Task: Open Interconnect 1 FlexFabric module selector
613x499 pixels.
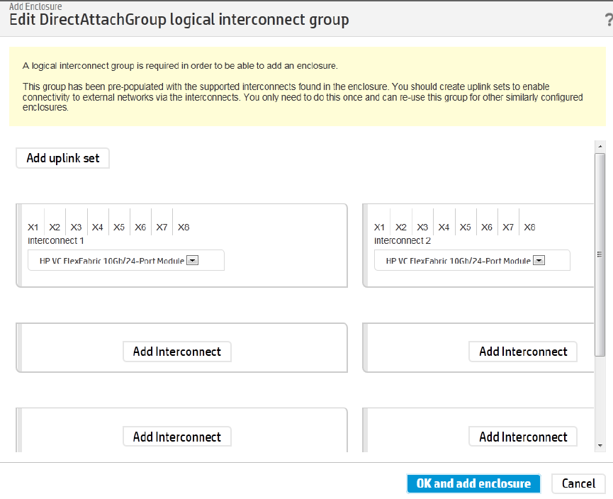Action: (x=126, y=260)
